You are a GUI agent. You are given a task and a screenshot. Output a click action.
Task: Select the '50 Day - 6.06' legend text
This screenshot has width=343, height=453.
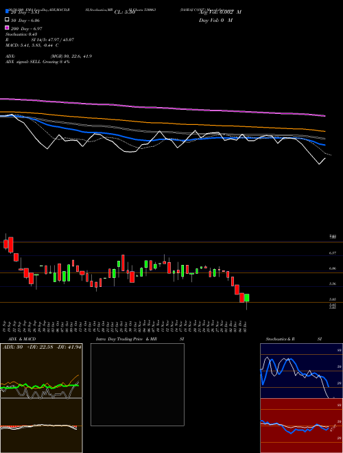pyautogui.click(x=25, y=20)
